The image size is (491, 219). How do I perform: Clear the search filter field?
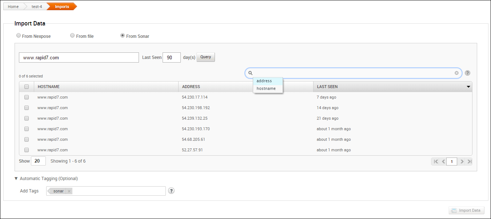(456, 73)
